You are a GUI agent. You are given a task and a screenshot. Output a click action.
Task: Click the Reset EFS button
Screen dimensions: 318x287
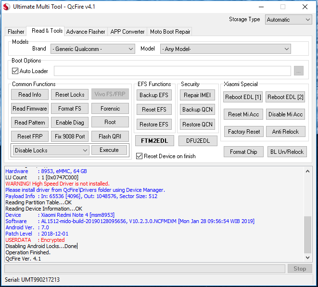[x=154, y=110]
